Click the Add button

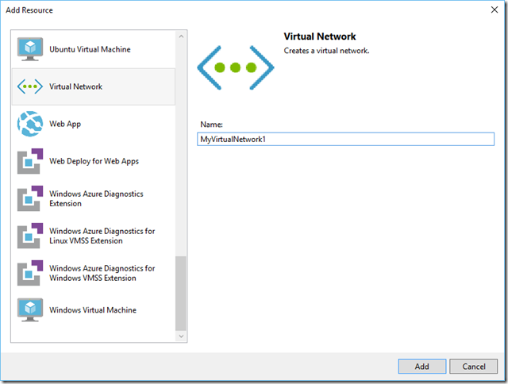421,367
